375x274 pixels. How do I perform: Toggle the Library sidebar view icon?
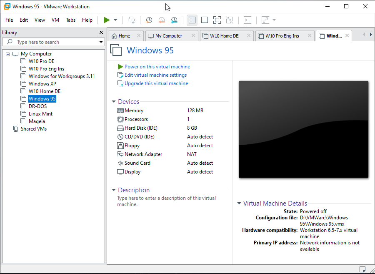192,20
